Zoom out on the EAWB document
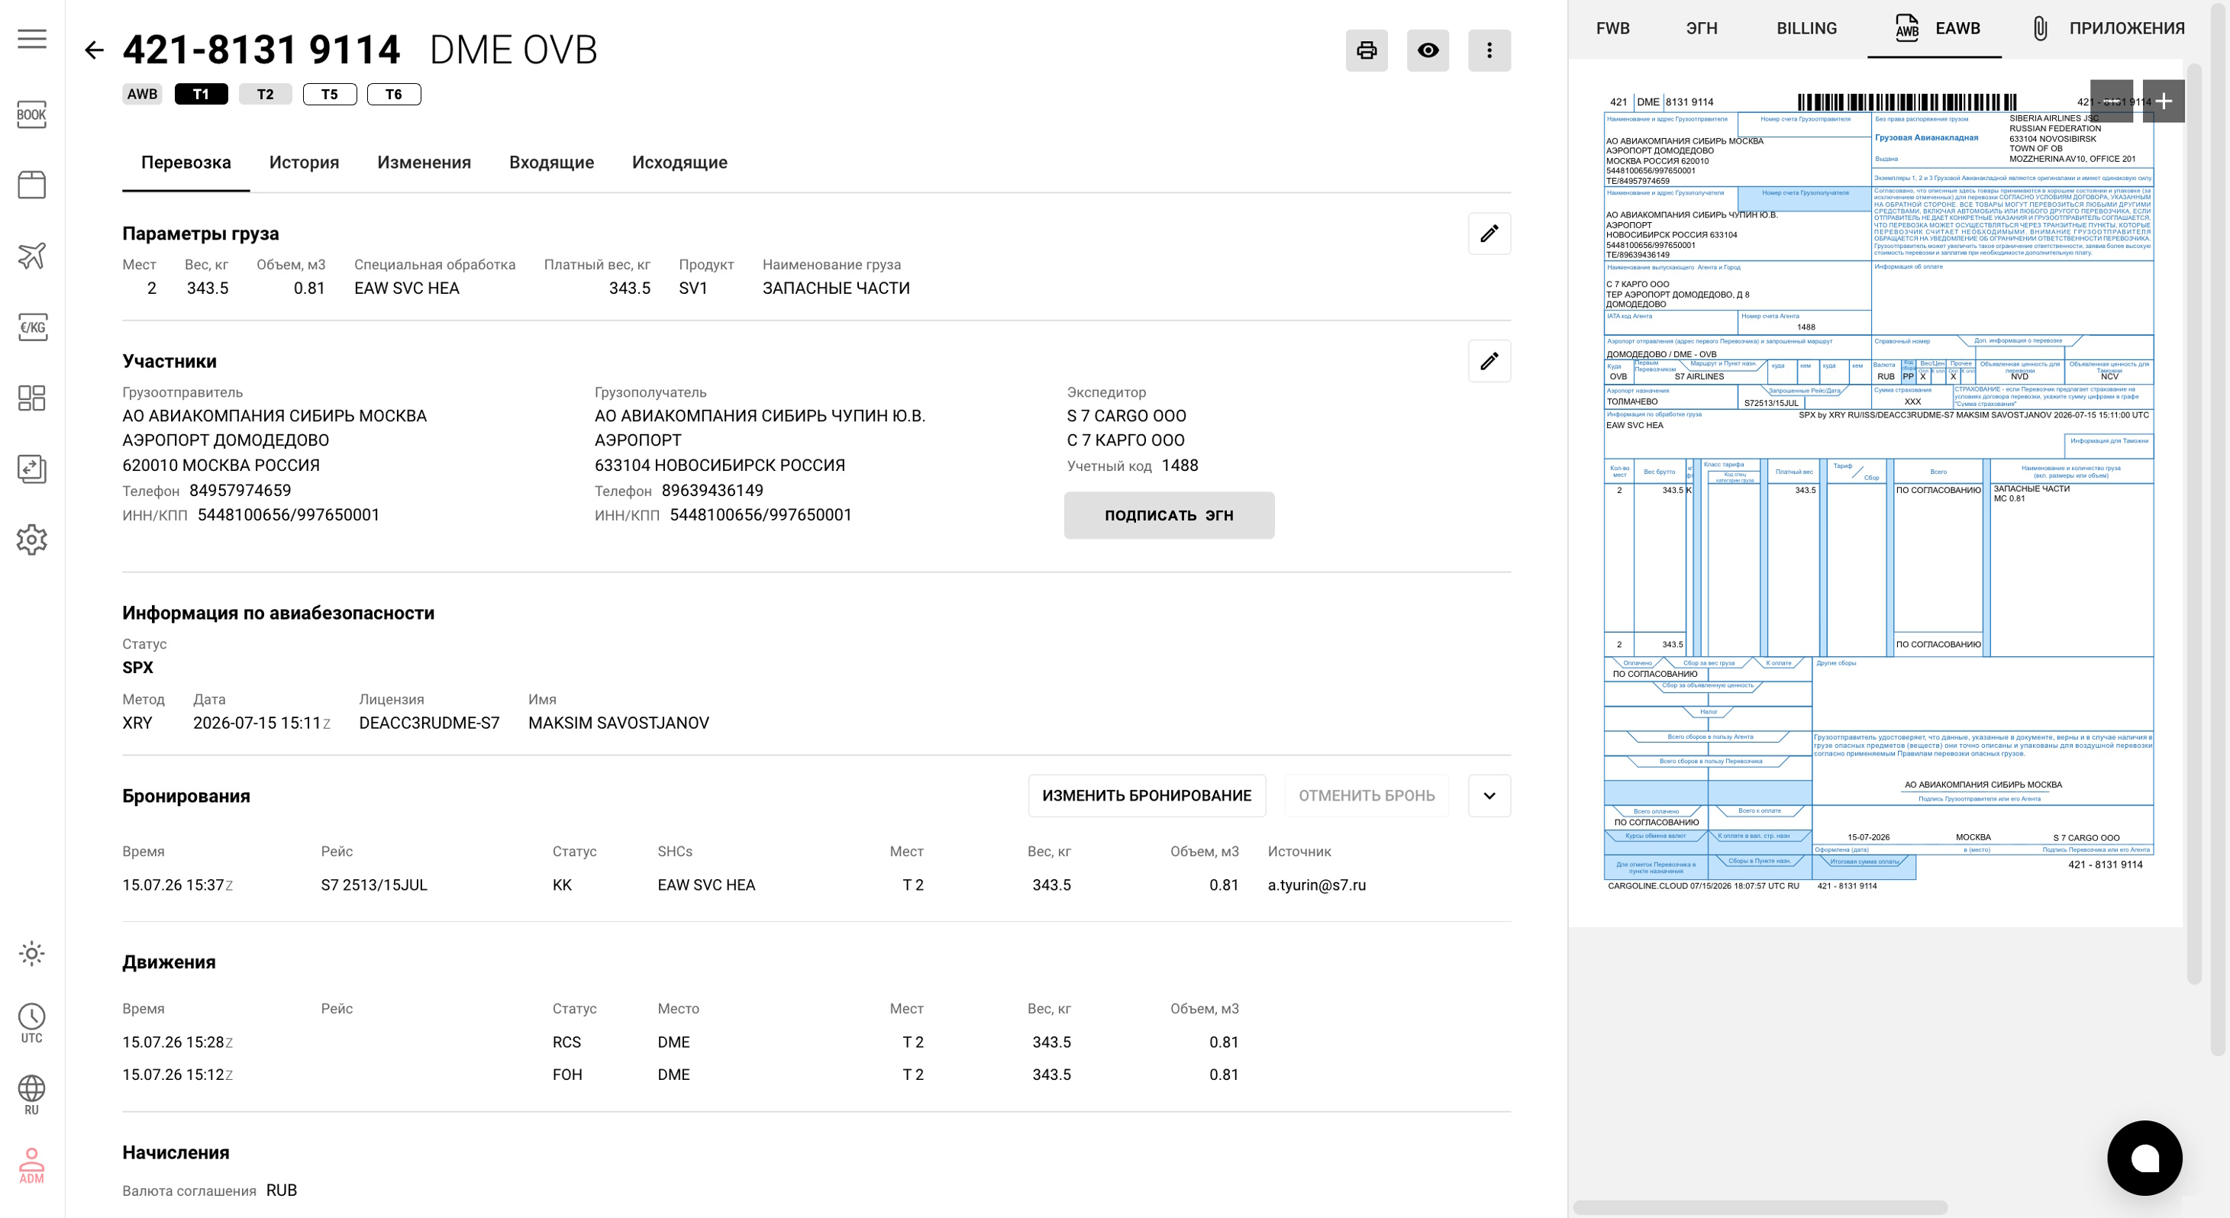 [x=2112, y=101]
